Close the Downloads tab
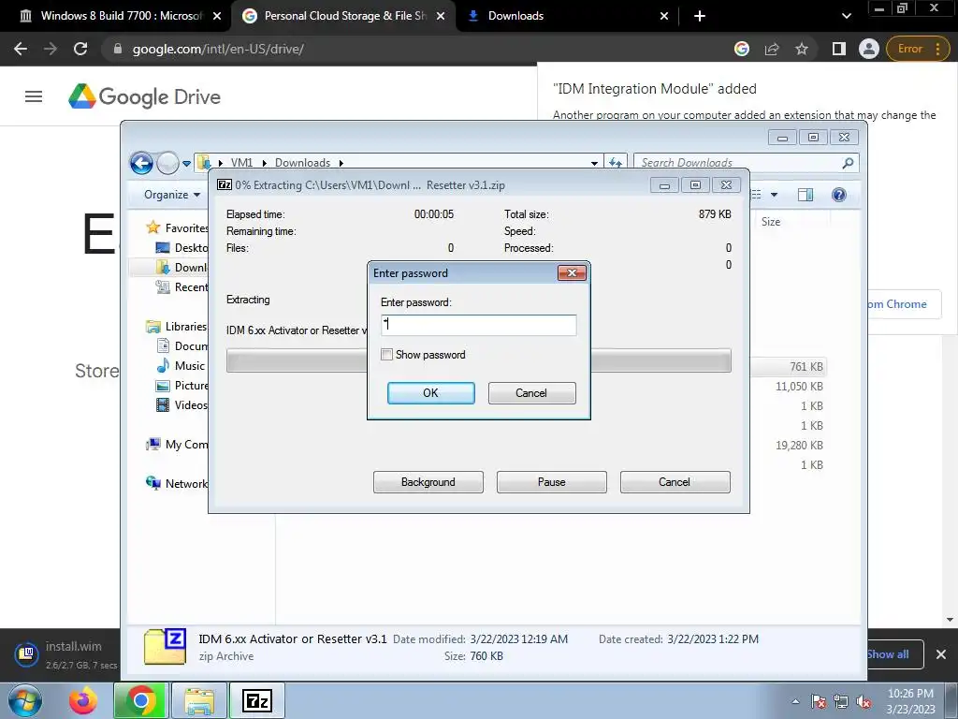The width and height of the screenshot is (958, 719). pos(664,16)
